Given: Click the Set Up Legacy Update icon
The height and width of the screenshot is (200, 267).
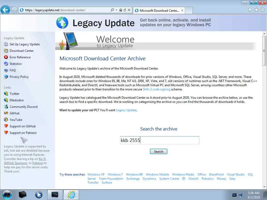Looking at the screenshot, I should tap(6, 44).
